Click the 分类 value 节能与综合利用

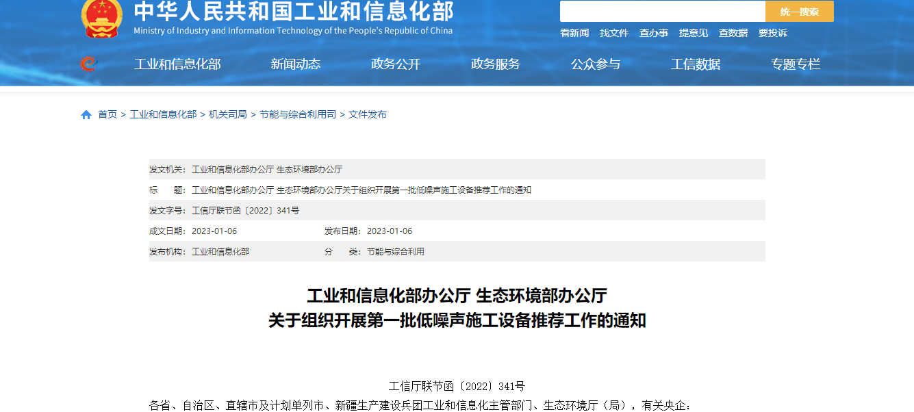396,252
